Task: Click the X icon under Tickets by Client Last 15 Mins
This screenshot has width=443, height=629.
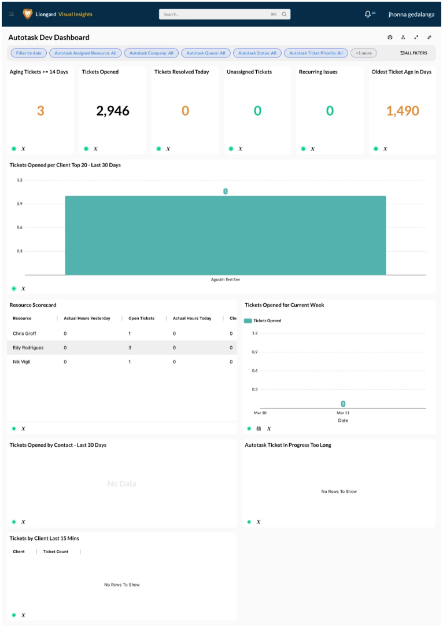Action: (23, 615)
